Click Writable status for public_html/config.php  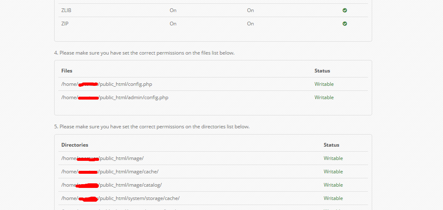pos(324,84)
